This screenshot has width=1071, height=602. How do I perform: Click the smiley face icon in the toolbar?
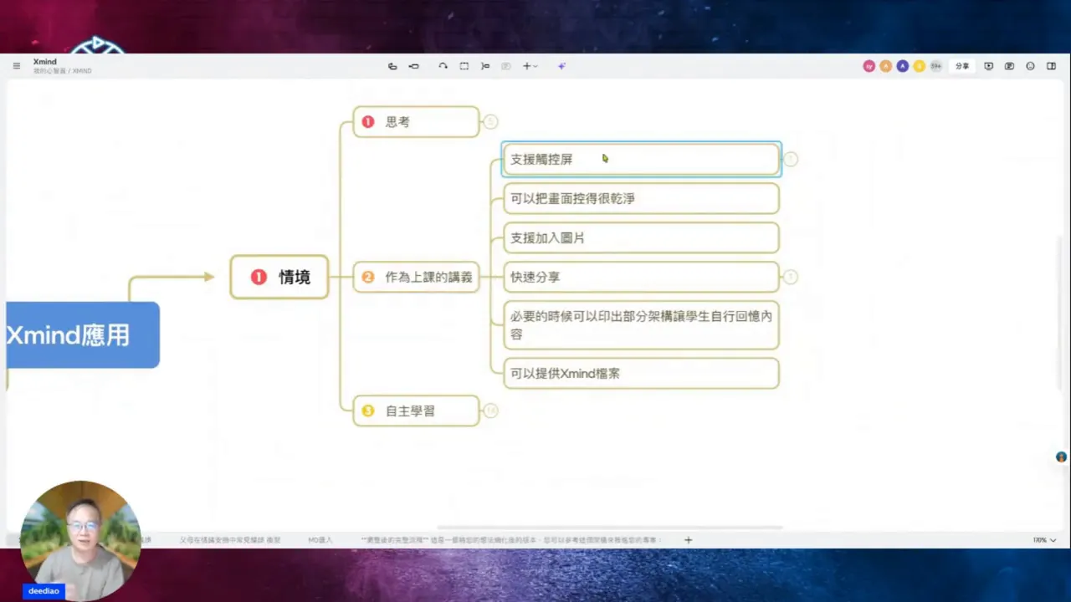[x=1031, y=66]
